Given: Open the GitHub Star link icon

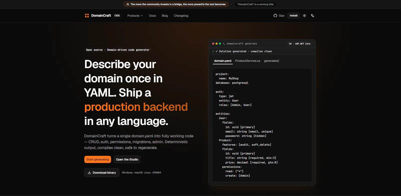Looking at the screenshot, I should (275, 15).
